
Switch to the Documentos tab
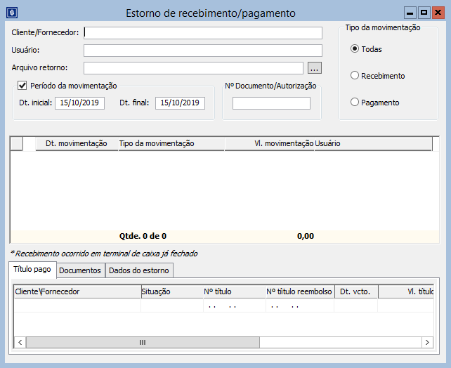(80, 270)
